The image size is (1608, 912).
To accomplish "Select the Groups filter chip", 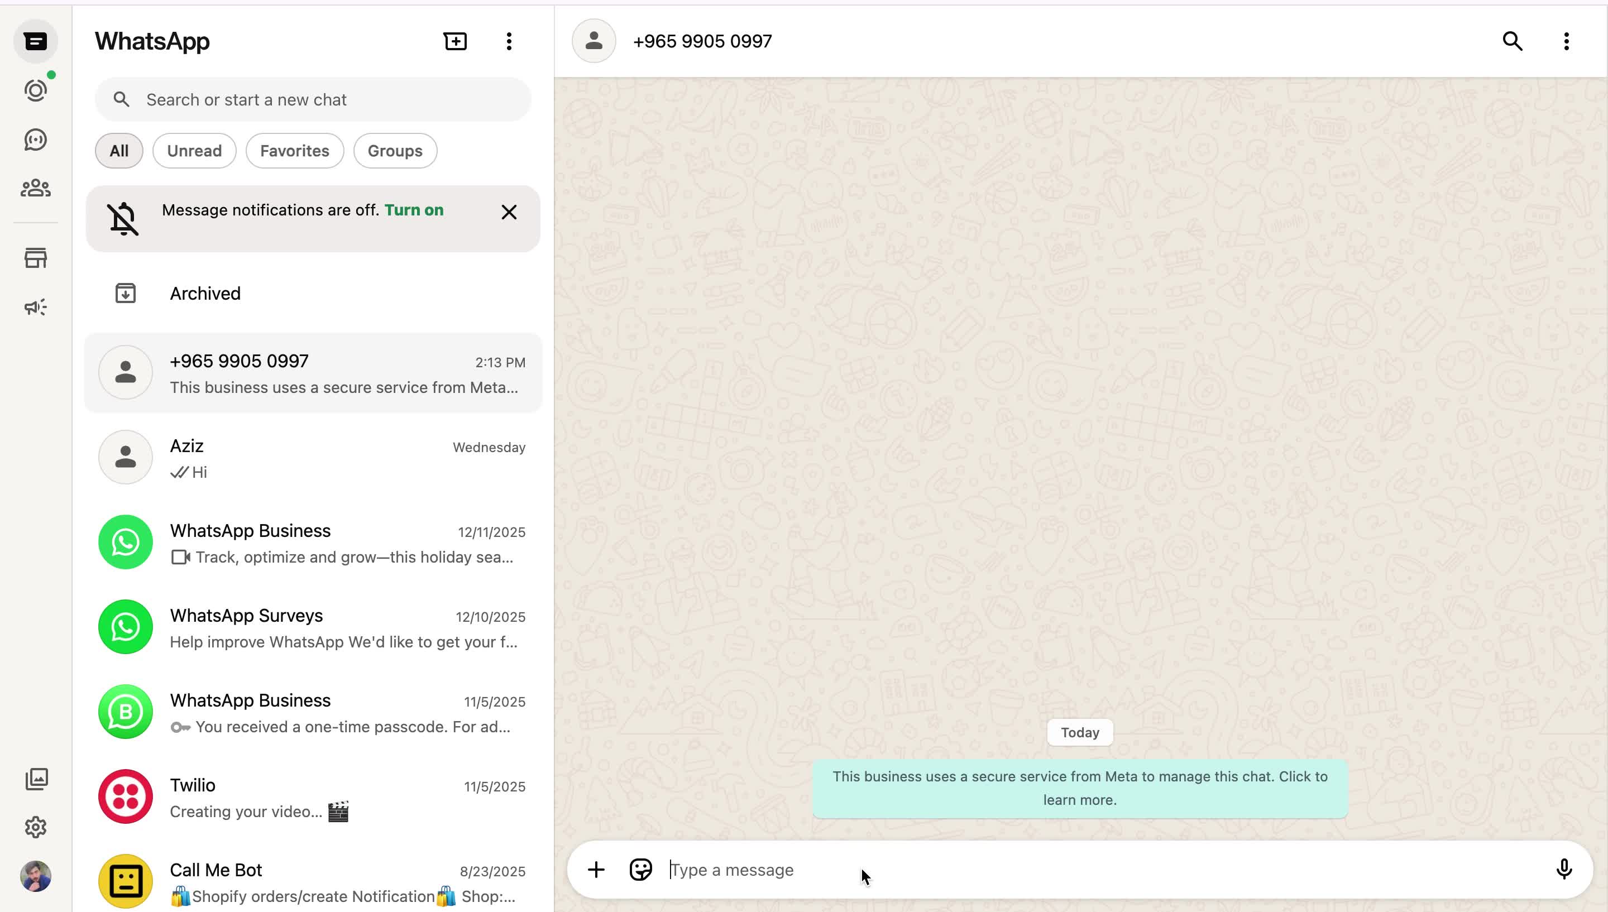I will (x=395, y=151).
